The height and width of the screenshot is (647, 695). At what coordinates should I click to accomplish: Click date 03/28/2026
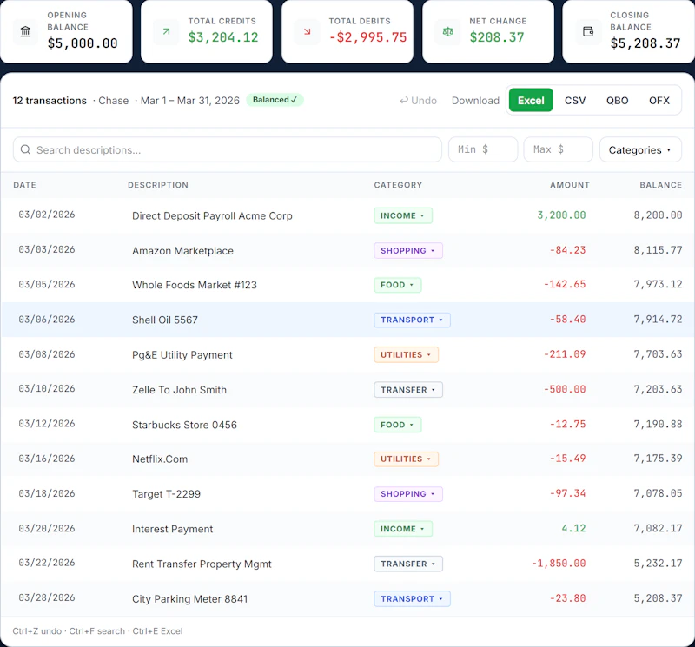(47, 598)
